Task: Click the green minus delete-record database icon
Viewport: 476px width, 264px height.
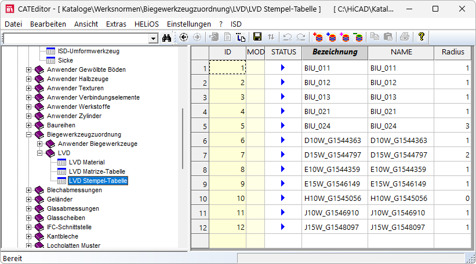Action: [358, 37]
